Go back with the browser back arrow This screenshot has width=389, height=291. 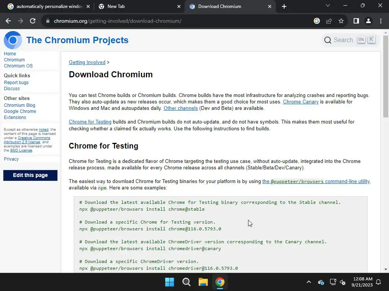(x=8, y=21)
